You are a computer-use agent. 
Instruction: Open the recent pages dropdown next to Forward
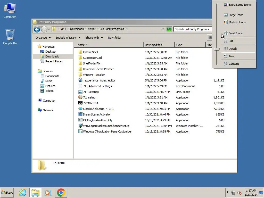point(49,29)
